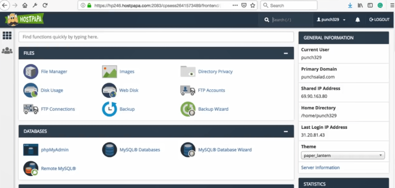The width and height of the screenshot is (395, 188).
Task: Click the GENERAL INFORMATION header
Action: 344,38
